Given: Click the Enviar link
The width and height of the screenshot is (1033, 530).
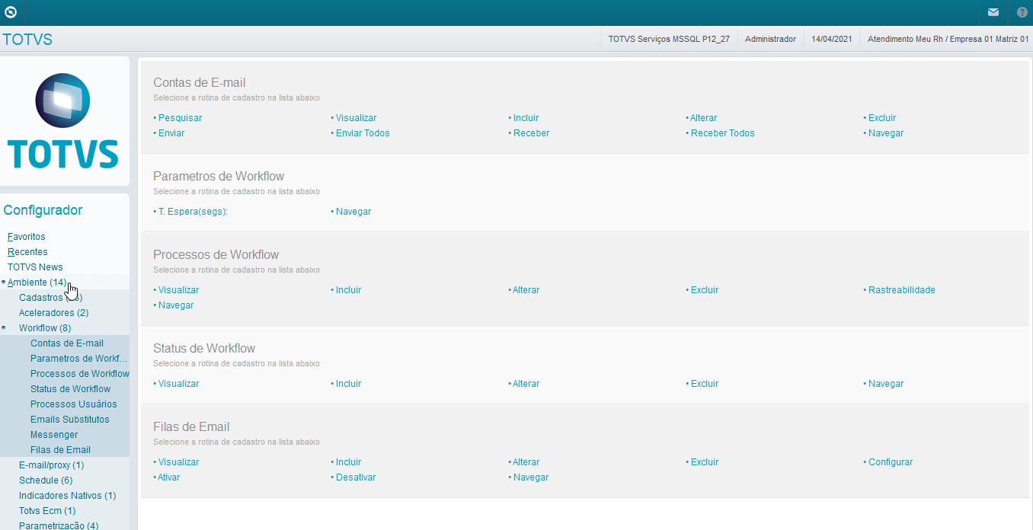Looking at the screenshot, I should pos(171,133).
